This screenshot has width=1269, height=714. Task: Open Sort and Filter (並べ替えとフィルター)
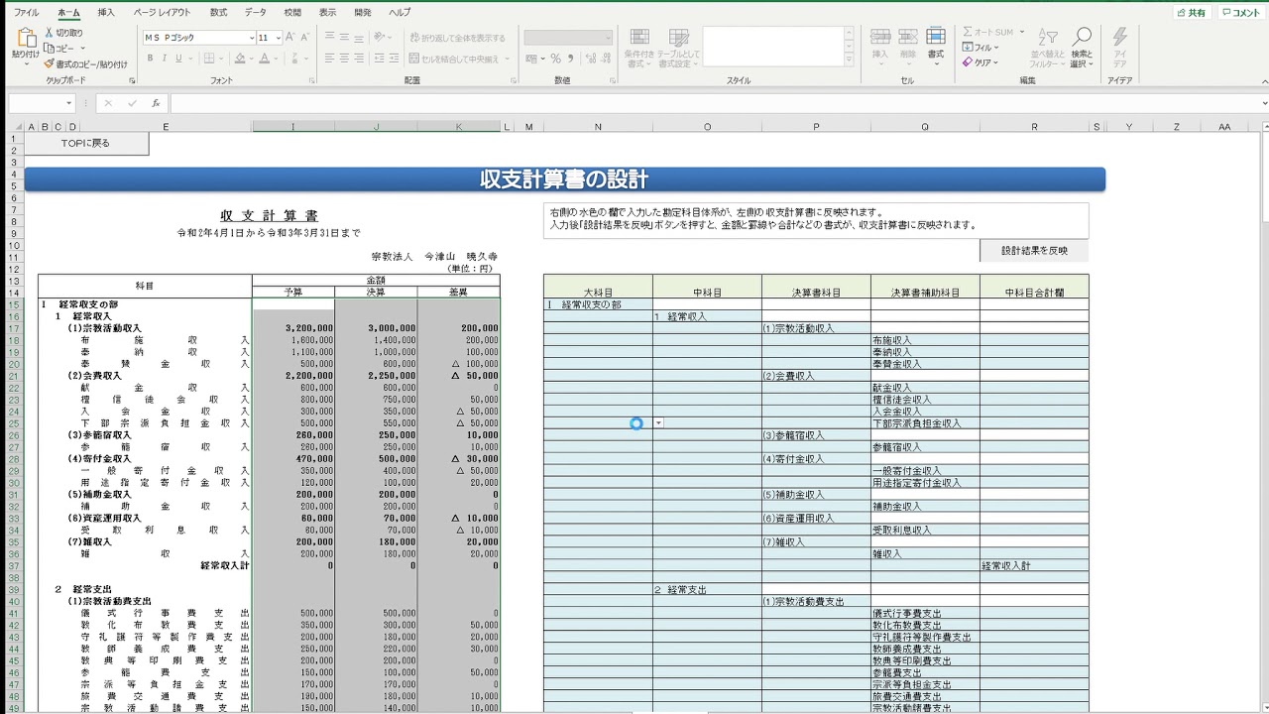1048,48
